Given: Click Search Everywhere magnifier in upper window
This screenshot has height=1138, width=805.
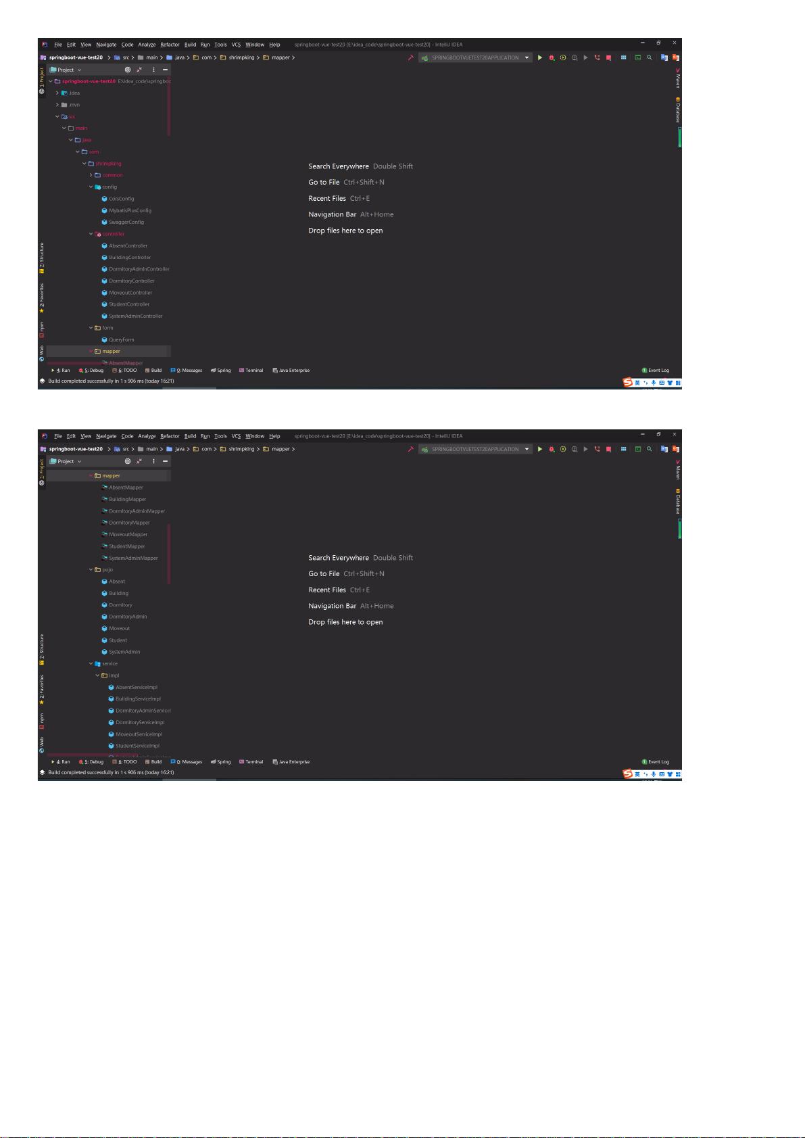Looking at the screenshot, I should (x=650, y=57).
